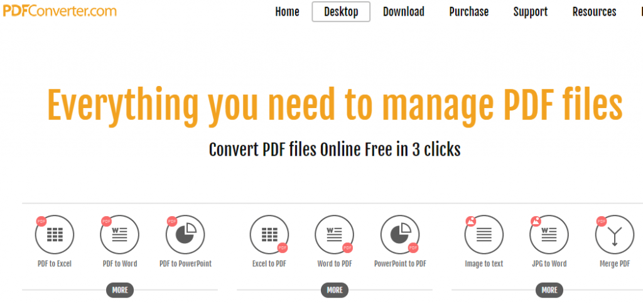Image resolution: width=643 pixels, height=304 pixels.
Task: Open the Excel to PDF converter icon
Action: coord(269,235)
